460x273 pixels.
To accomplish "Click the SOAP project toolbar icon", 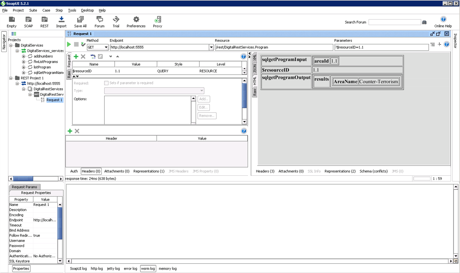I will pyautogui.click(x=28, y=20).
